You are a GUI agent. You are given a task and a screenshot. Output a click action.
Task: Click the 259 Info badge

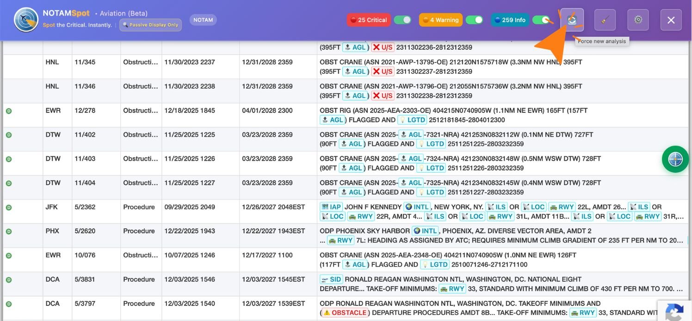click(x=510, y=20)
